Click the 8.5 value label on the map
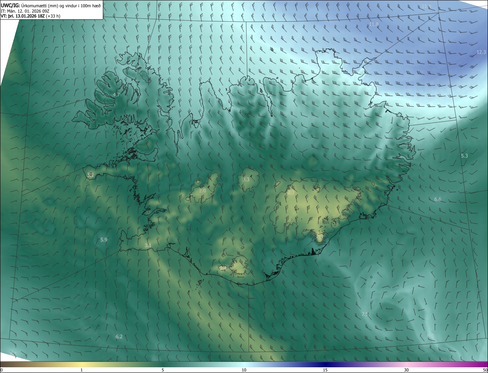This screenshot has height=373, width=488. point(430,335)
